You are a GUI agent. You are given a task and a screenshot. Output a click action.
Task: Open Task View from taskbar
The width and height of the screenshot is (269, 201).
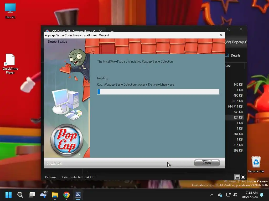pos(32,195)
